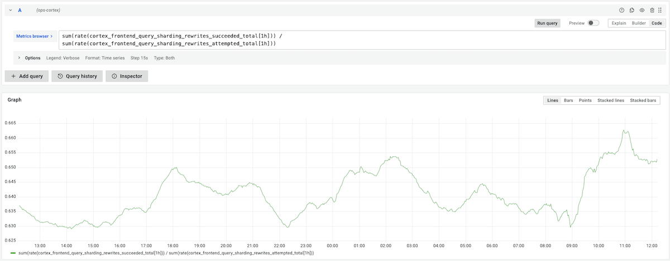Duplicate query A with the copy icon

(x=632, y=10)
